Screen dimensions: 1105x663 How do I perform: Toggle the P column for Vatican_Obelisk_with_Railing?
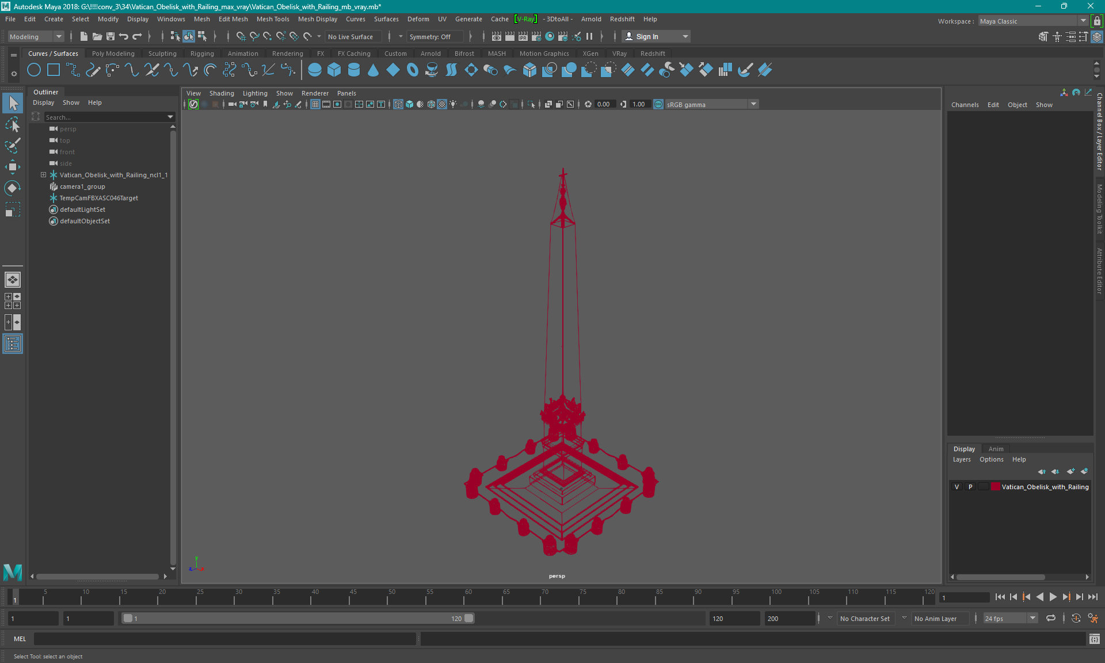970,487
